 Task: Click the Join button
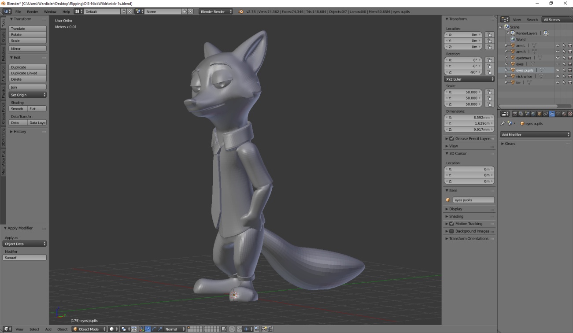(x=27, y=87)
